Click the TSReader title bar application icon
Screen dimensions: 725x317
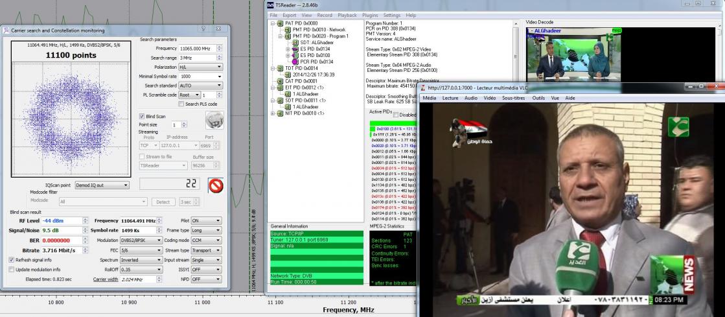[270, 5]
